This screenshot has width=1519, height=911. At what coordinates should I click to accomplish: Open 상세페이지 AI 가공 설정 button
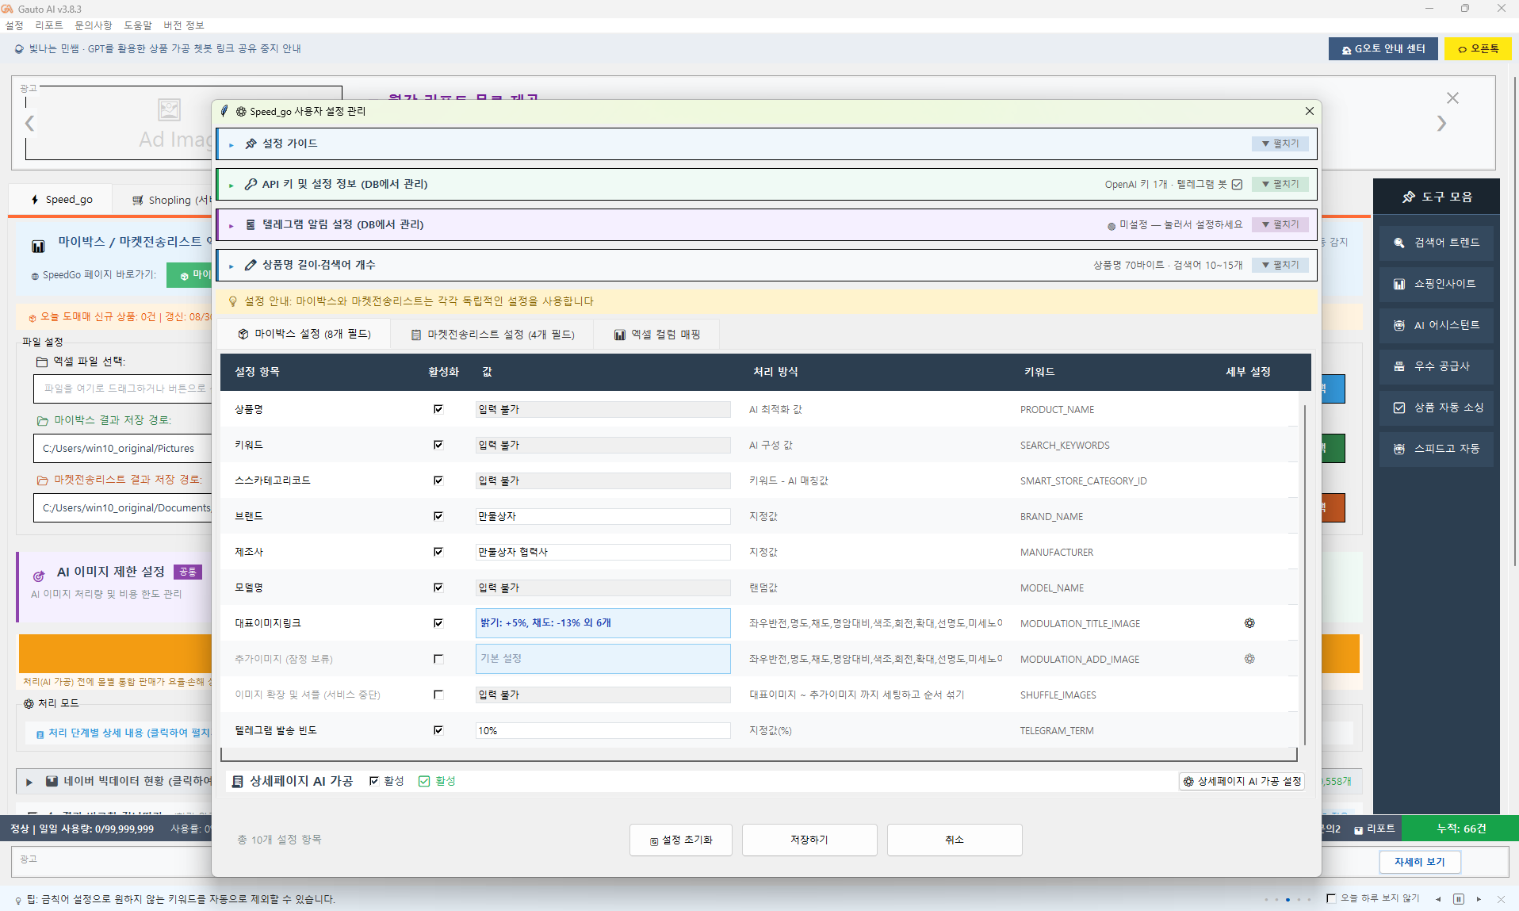(x=1242, y=781)
